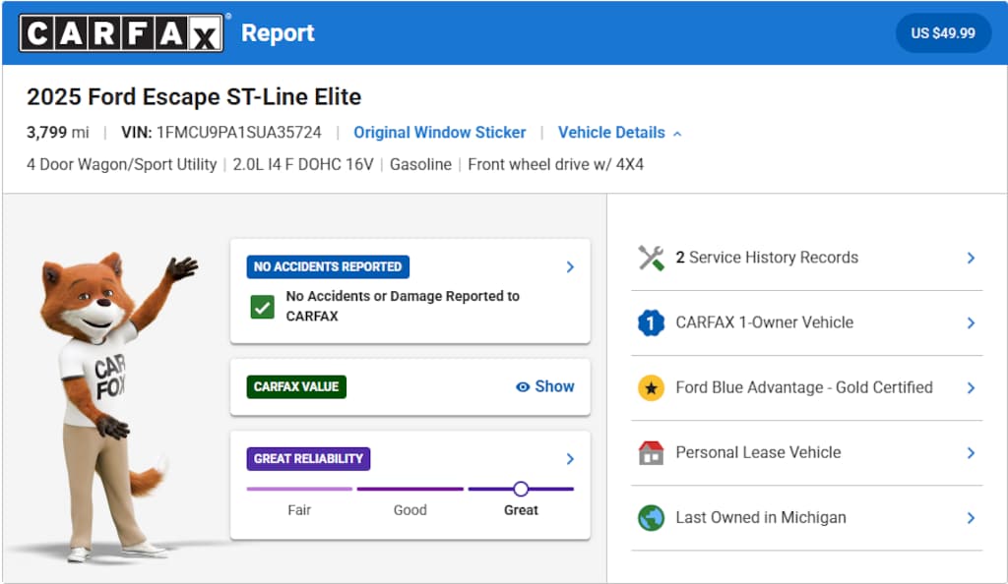Click the globe Last Owned icon
The width and height of the screenshot is (1008, 584).
tap(651, 518)
